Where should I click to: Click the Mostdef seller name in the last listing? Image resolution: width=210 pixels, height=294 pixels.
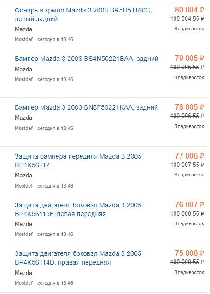click(23, 283)
